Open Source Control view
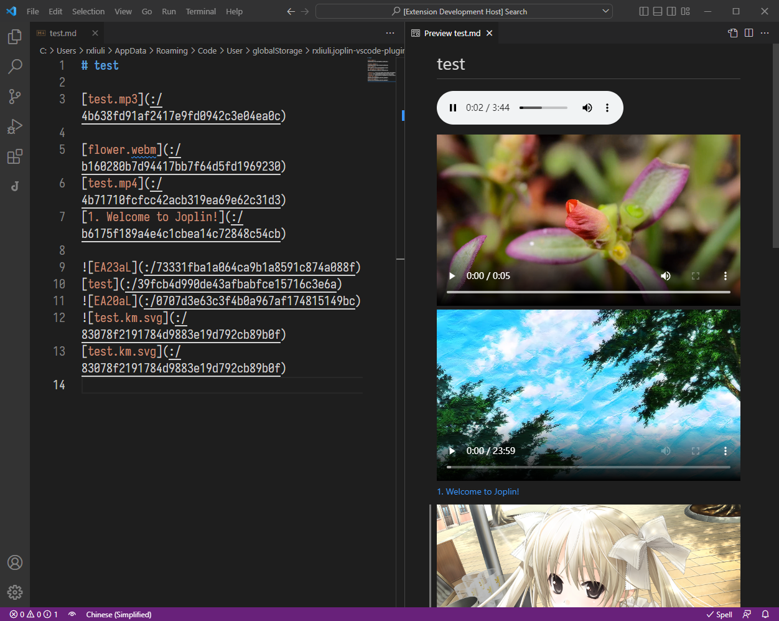Image resolution: width=779 pixels, height=621 pixels. (15, 97)
